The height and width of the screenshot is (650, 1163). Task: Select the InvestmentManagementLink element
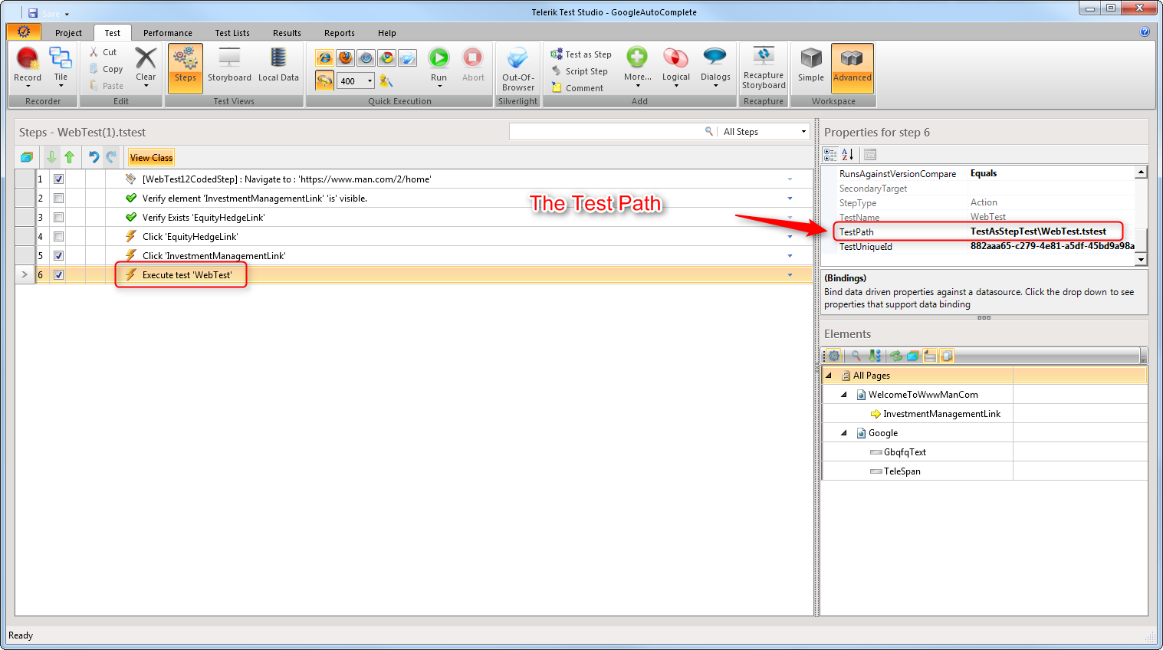(x=941, y=414)
